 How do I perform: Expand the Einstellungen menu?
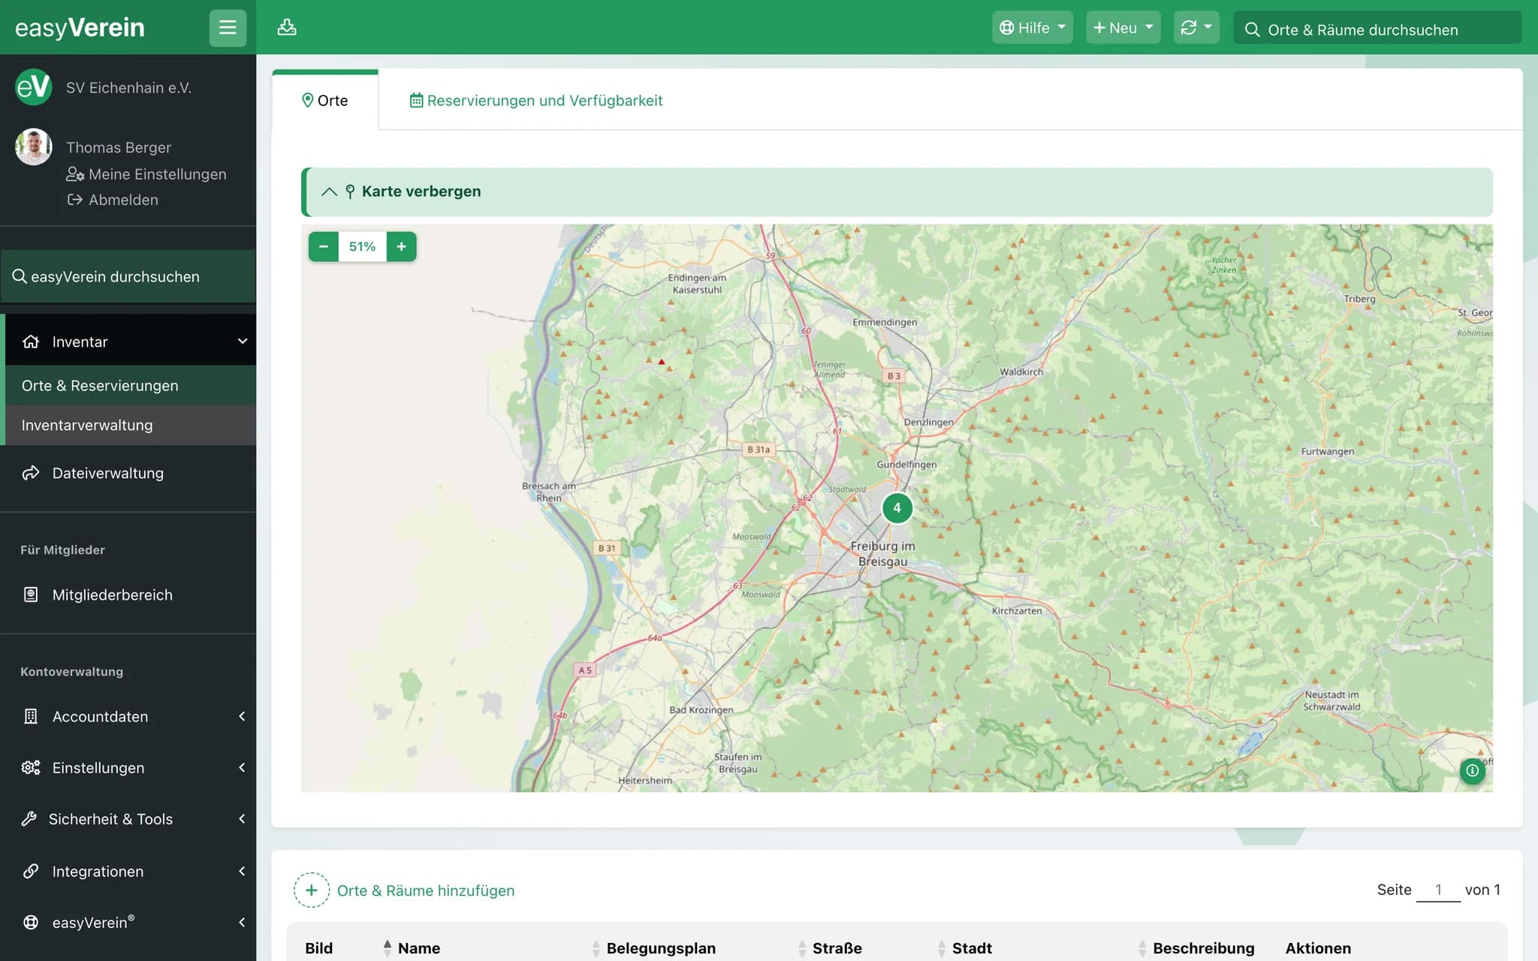pos(131,767)
